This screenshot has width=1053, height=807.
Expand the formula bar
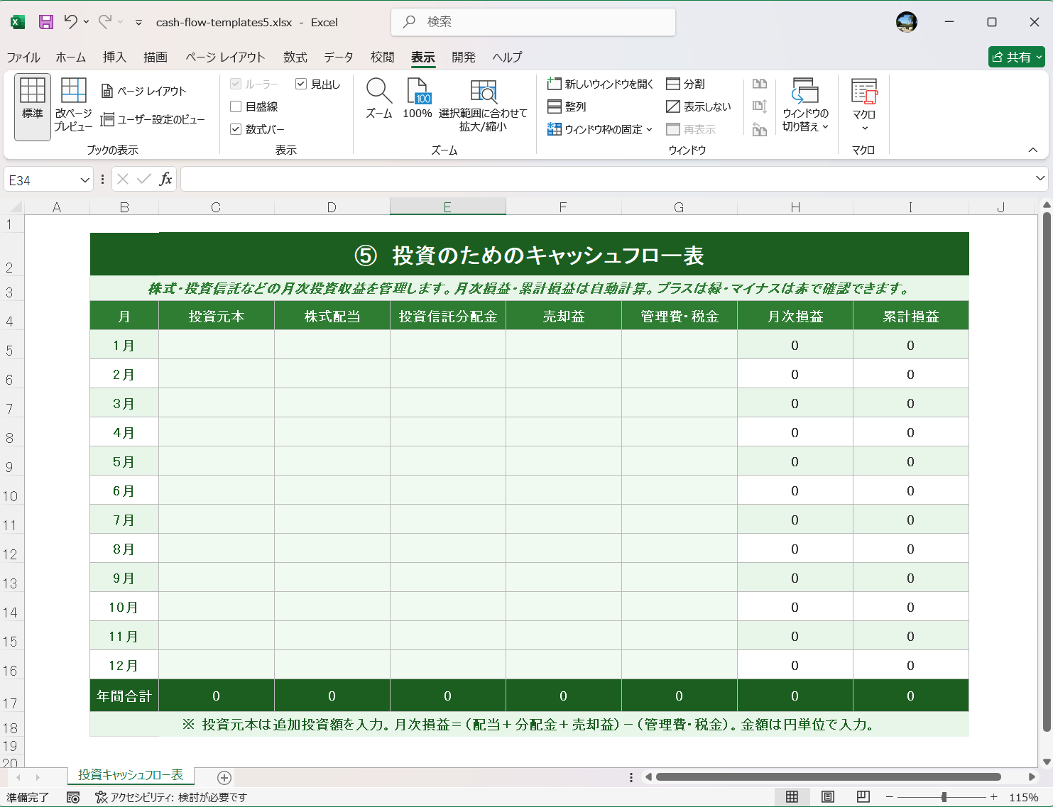[x=1040, y=178]
